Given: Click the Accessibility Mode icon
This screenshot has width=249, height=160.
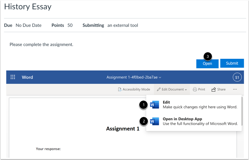Looking at the screenshot, I should click(x=119, y=89).
